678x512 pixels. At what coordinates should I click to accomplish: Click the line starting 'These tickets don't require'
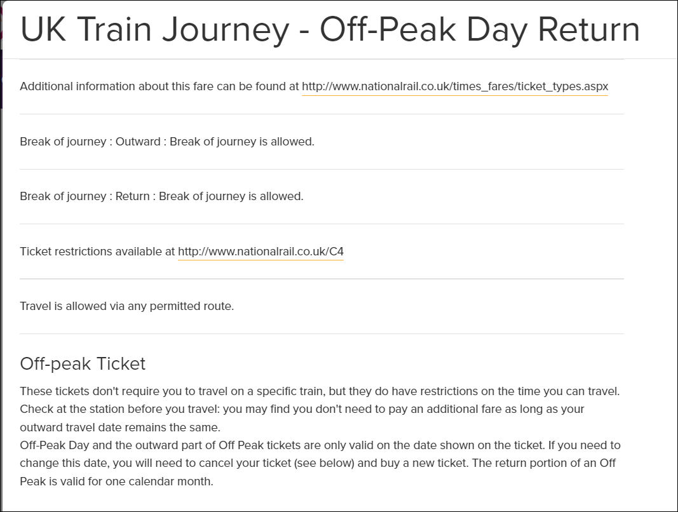click(320, 391)
